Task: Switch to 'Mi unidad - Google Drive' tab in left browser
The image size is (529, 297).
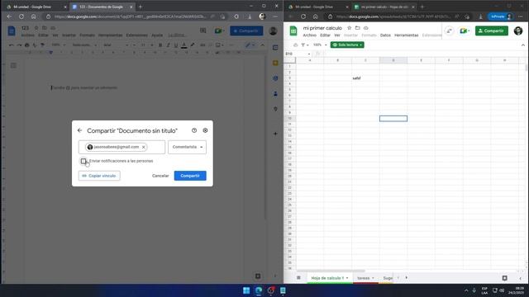Action: [x=36, y=7]
